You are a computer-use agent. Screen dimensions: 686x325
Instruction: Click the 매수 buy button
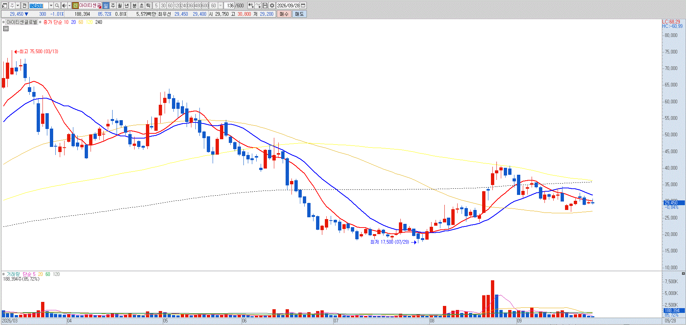(284, 14)
